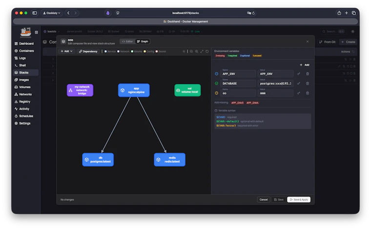Add missing variable APP_ENV3
Screen dimensions: 371x229
point(237,103)
